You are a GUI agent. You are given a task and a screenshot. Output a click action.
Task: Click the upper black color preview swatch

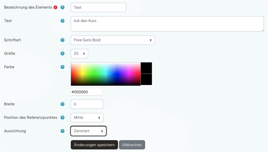click(x=146, y=68)
